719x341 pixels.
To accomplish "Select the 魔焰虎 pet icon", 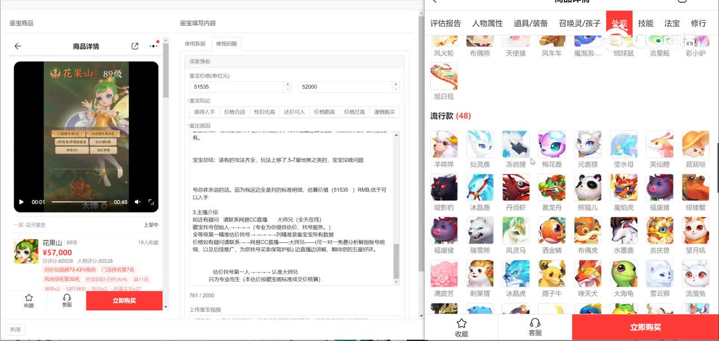I will 624,187.
